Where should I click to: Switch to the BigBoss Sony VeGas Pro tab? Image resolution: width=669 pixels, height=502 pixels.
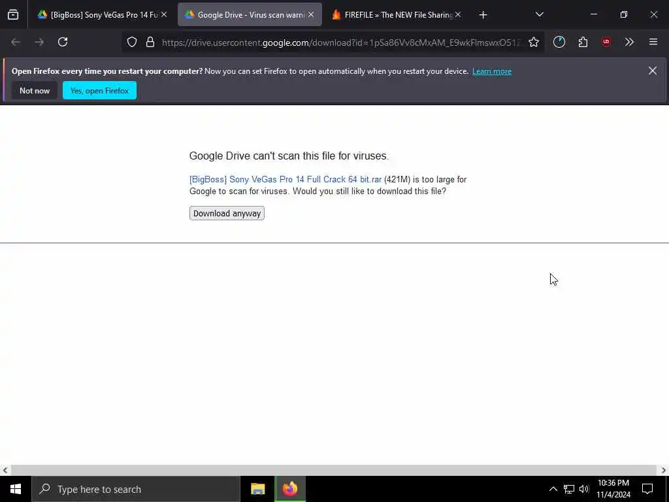[102, 15]
